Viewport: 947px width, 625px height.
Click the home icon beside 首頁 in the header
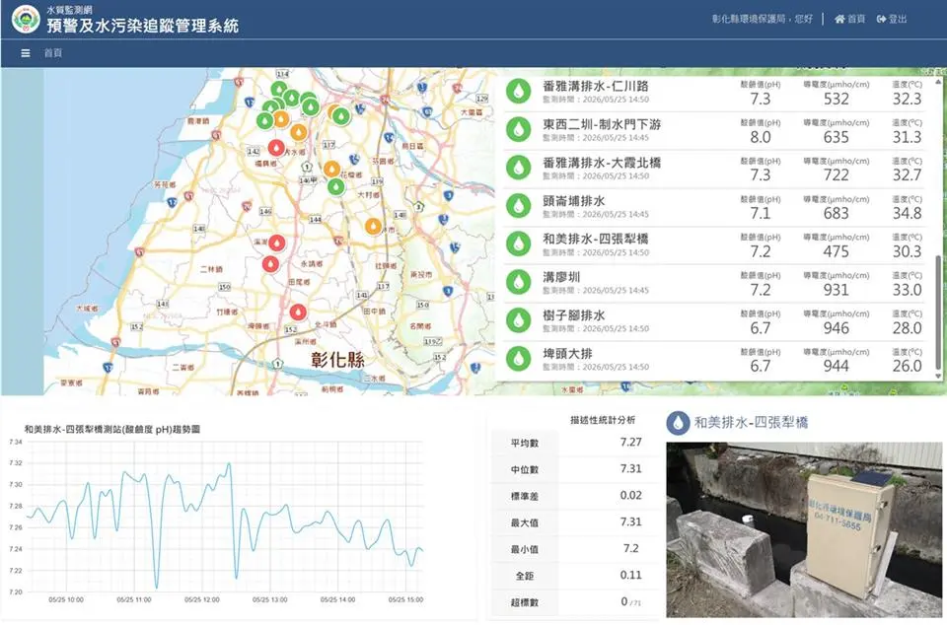click(839, 20)
